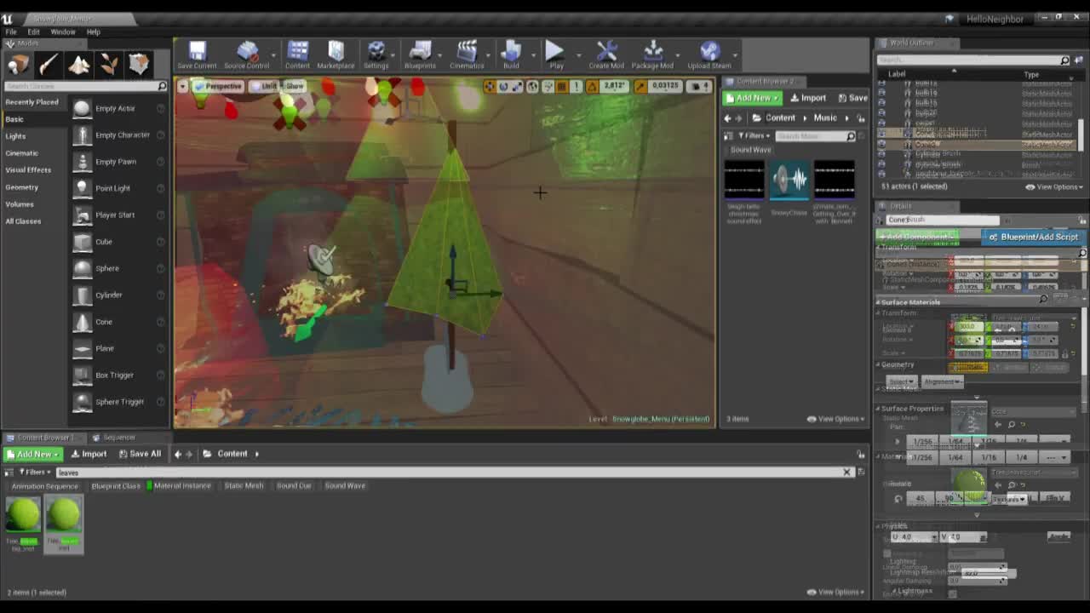
Task: Select the Landscape mode tool icon
Action: pos(80,64)
